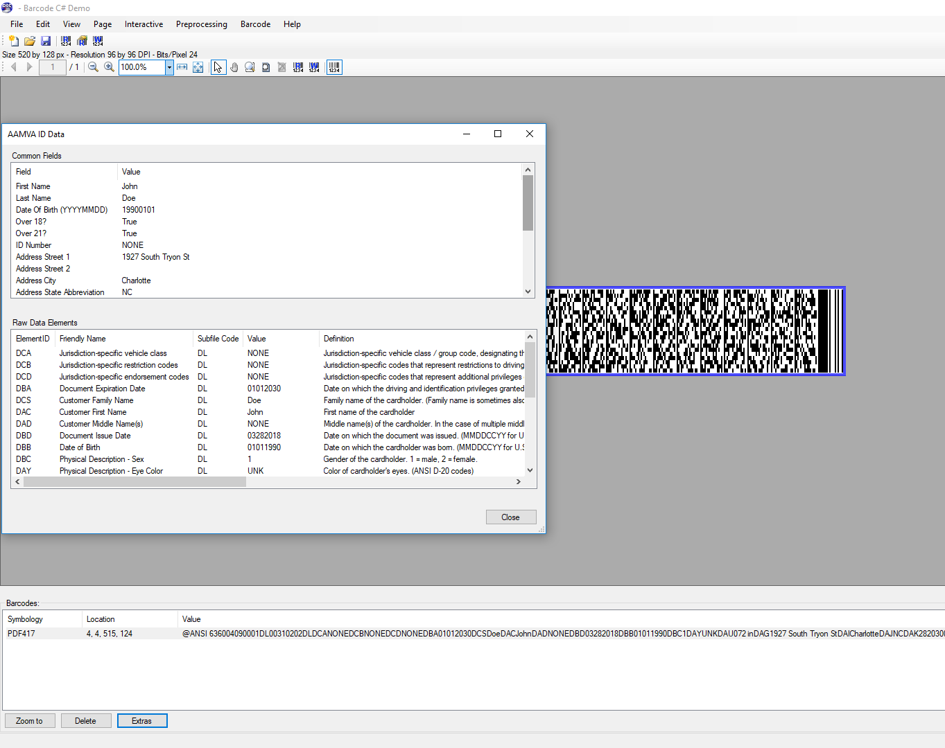Open the Barcode menu

click(255, 24)
